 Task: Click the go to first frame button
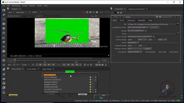(x=40, y=65)
